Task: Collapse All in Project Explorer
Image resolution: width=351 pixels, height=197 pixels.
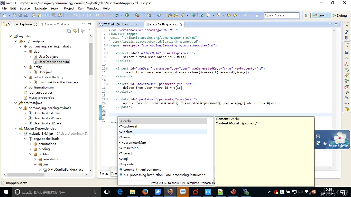Action: pos(69,31)
